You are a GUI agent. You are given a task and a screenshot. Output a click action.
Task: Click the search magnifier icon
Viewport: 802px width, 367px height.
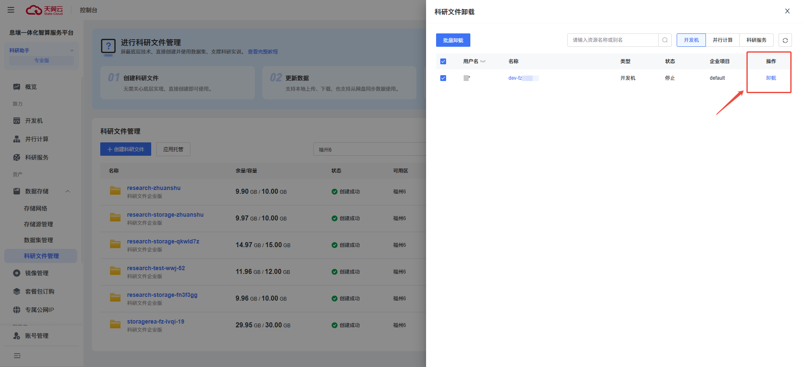(665, 40)
